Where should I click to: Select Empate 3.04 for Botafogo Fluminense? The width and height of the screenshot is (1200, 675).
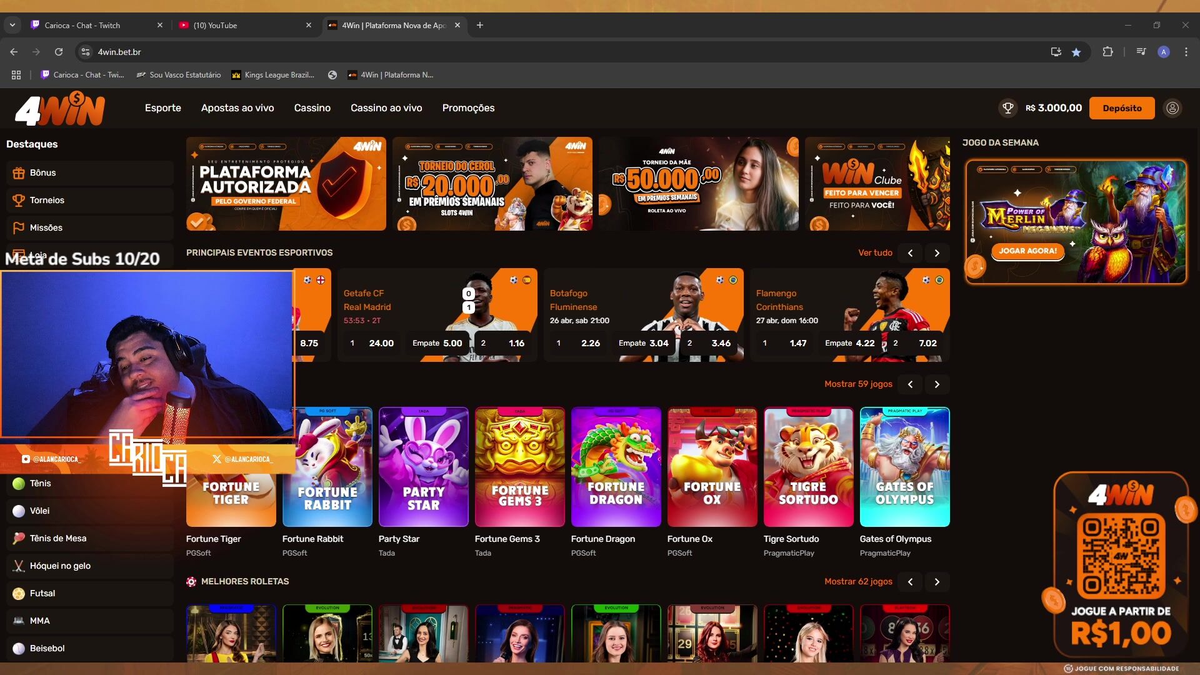pos(643,343)
